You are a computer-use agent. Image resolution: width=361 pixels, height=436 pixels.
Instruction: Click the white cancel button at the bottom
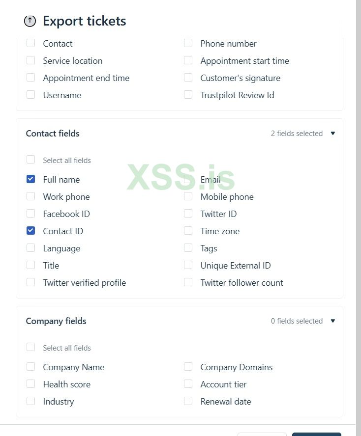(x=262, y=434)
